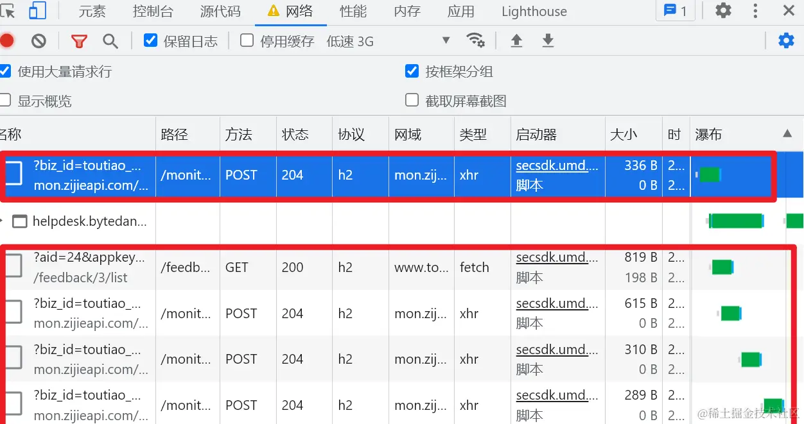Click frame icon of helpdesk.bytedan row
Viewport: 804px width, 424px height.
tap(20, 222)
